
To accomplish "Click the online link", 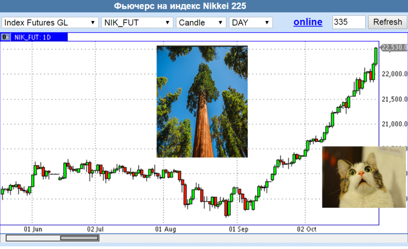I will tap(308, 22).
